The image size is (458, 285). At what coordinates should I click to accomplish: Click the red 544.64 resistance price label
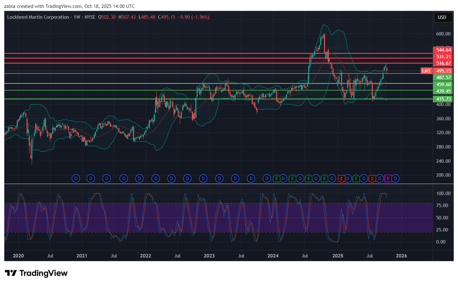[x=443, y=50]
